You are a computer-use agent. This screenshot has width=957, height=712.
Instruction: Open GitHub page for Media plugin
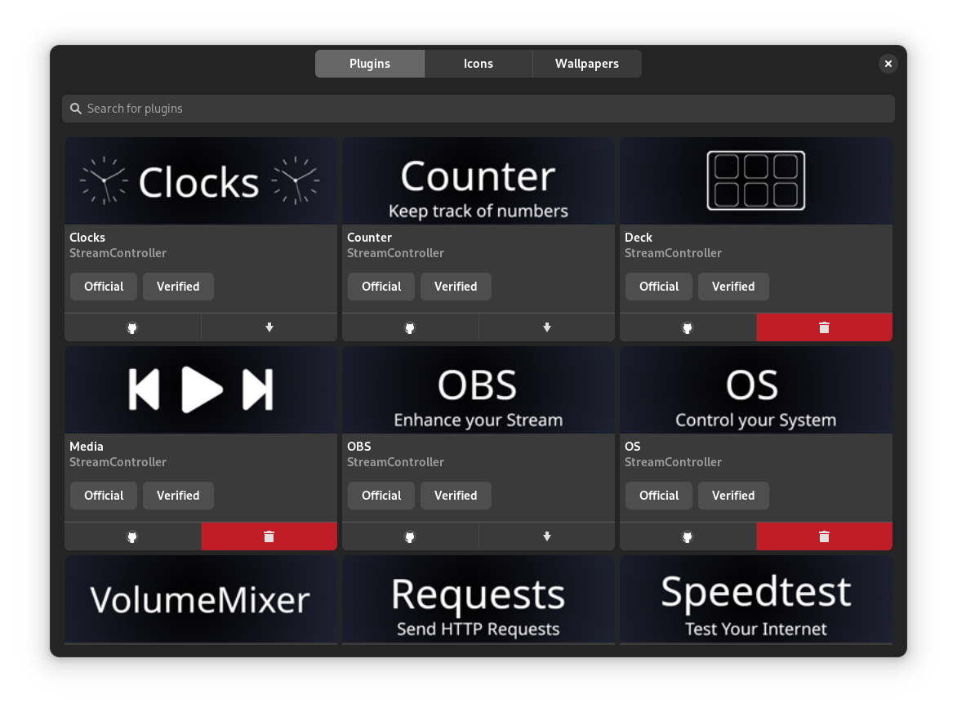(132, 537)
